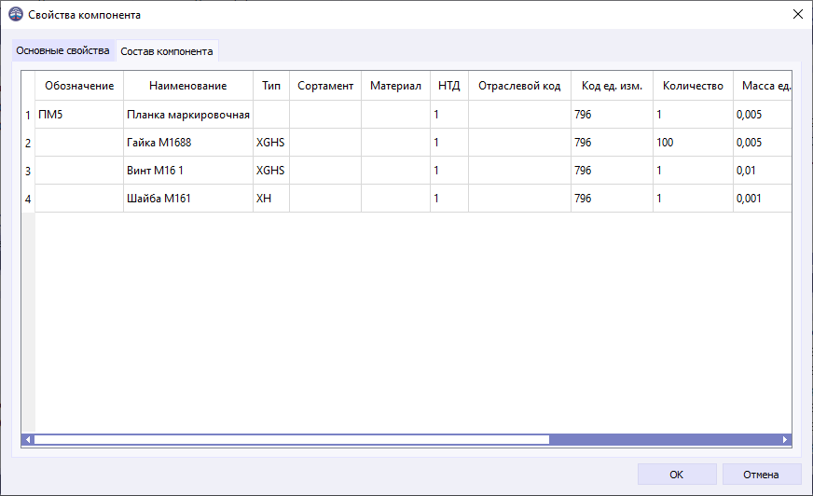This screenshot has width=813, height=496.
Task: Click the horizontal scrollbar thumb
Action: click(x=292, y=439)
